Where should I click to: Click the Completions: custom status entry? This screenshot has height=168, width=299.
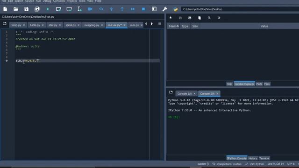click(x=227, y=164)
